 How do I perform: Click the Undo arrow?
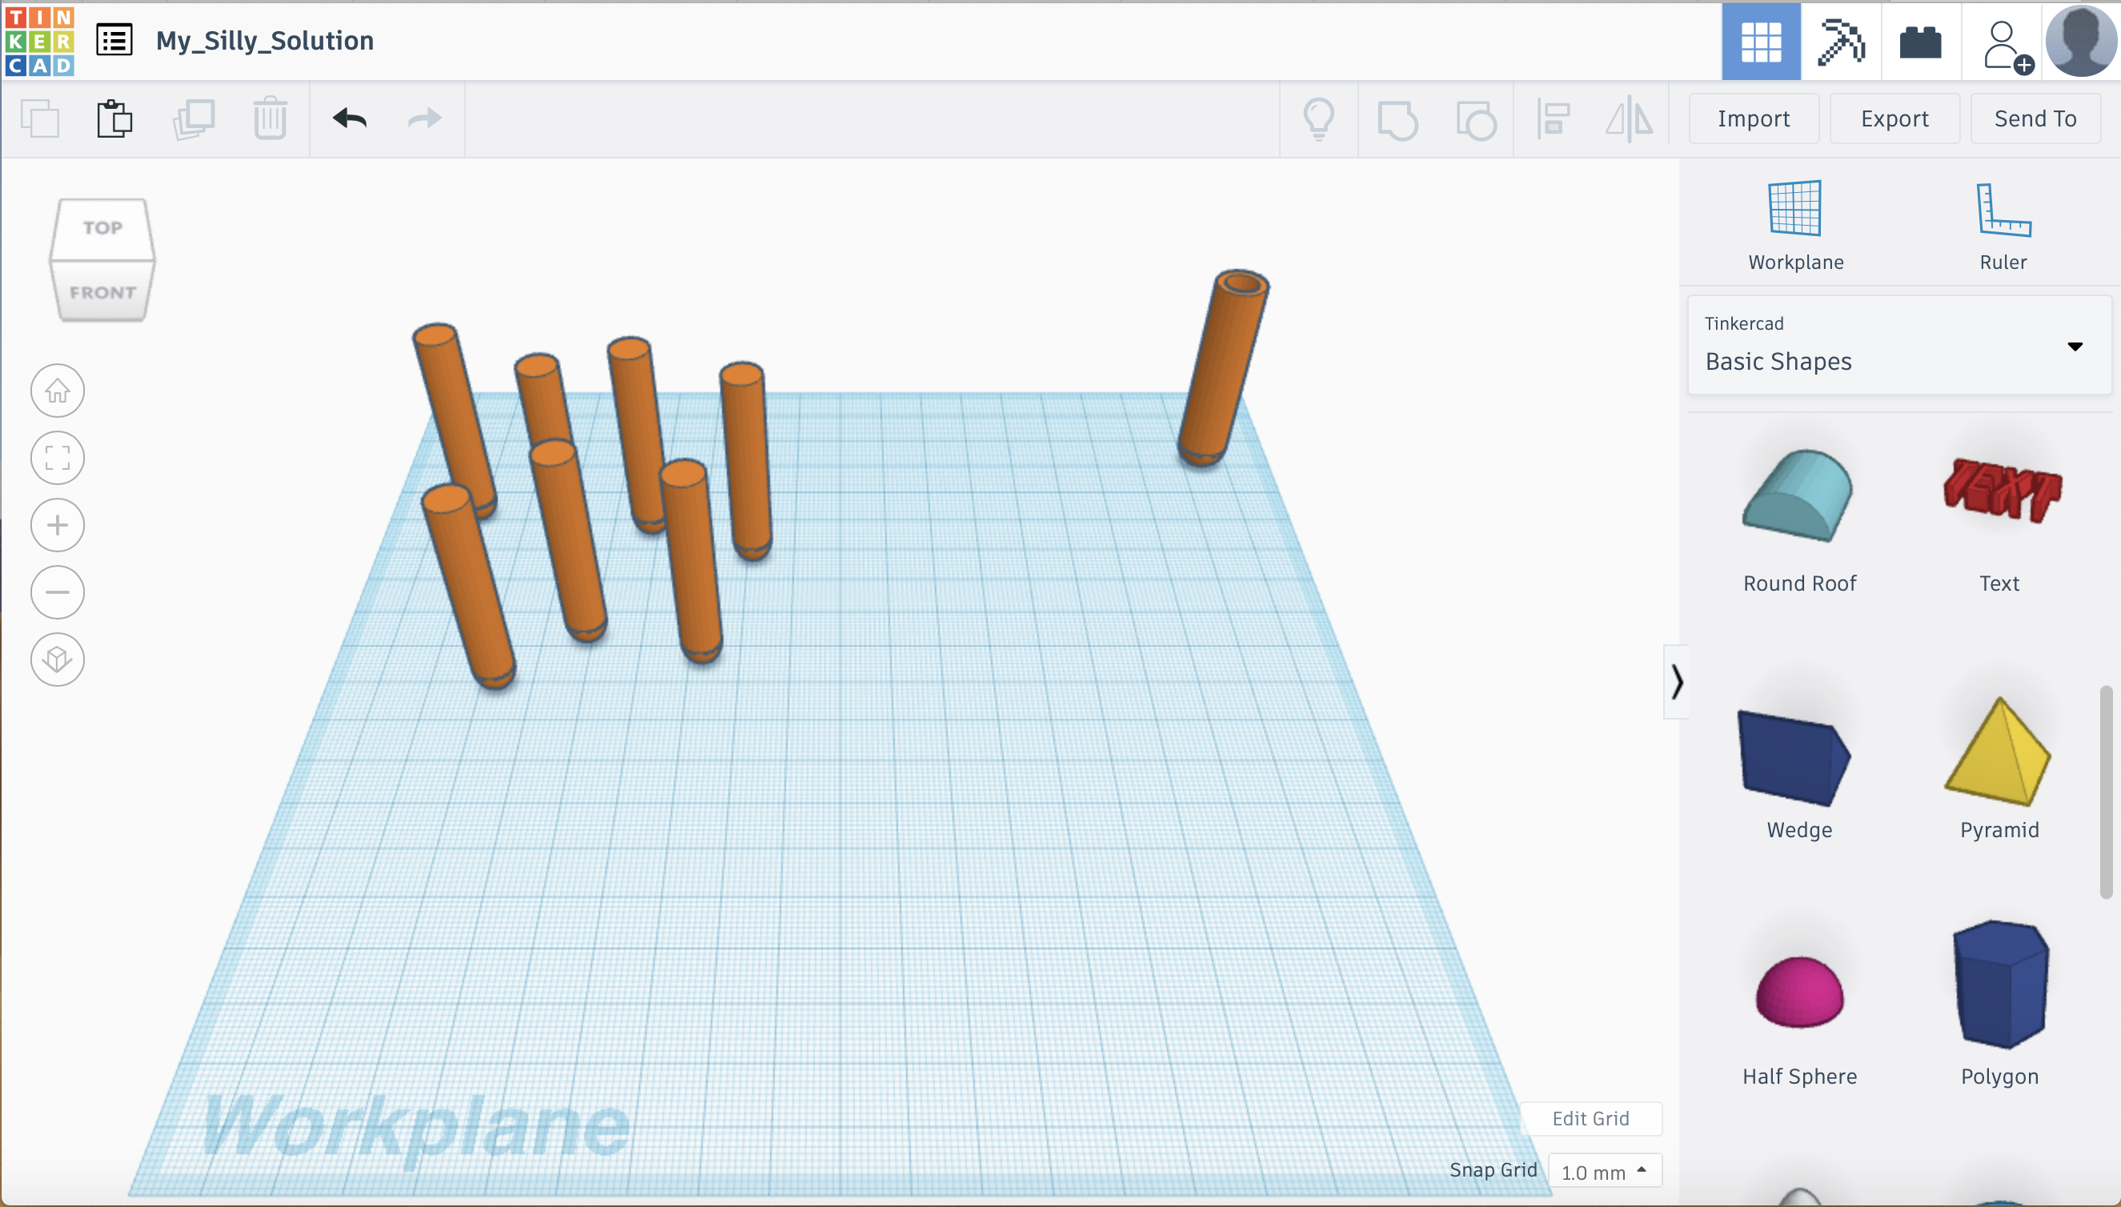(350, 118)
